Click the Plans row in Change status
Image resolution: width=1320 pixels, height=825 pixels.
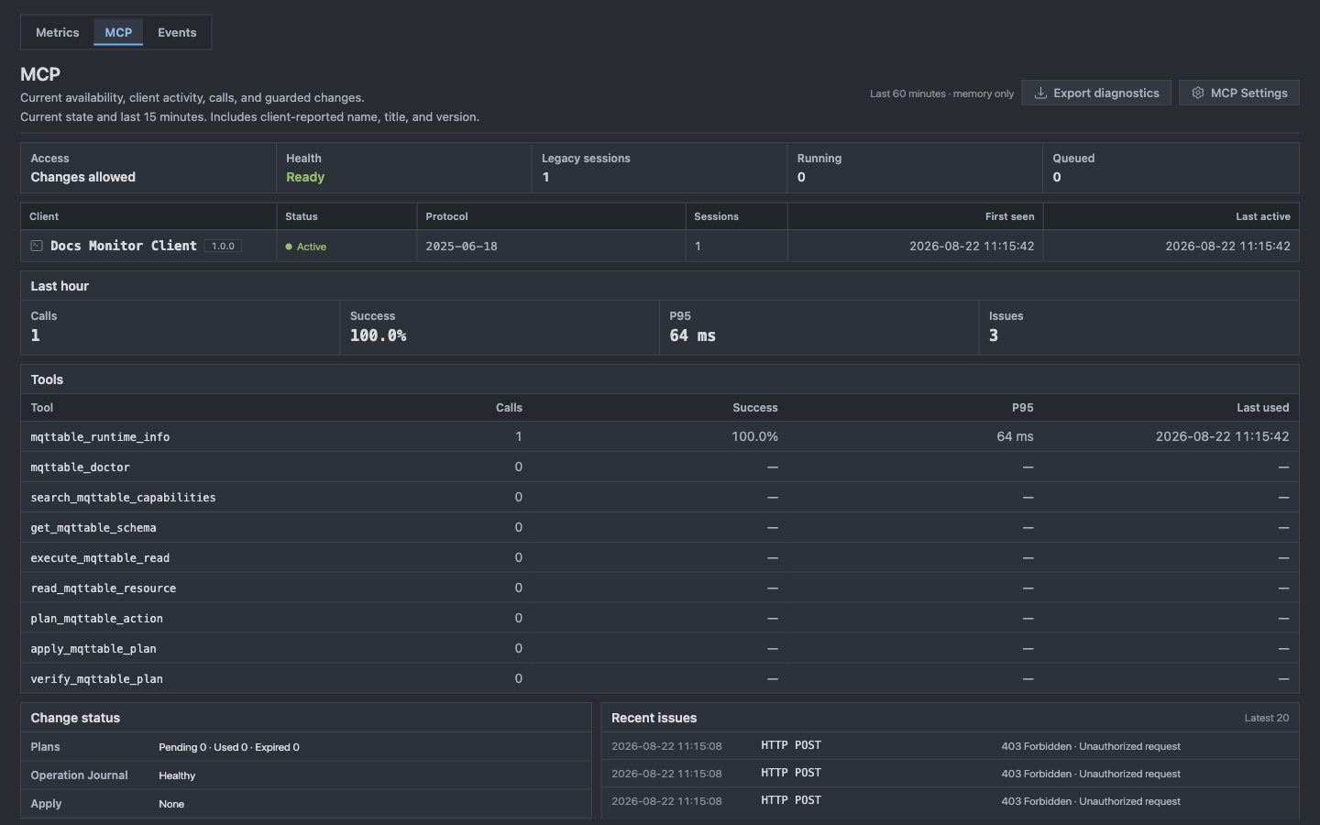(306, 747)
